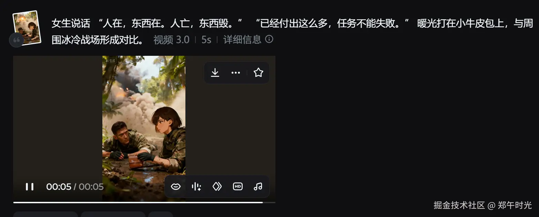Viewport: 539px width, 217px height.
Task: Select the 视频 3.0 model label
Action: (172, 40)
